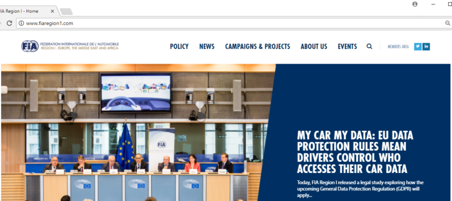
Task: Open the site search magnifier icon
Action: coord(369,46)
